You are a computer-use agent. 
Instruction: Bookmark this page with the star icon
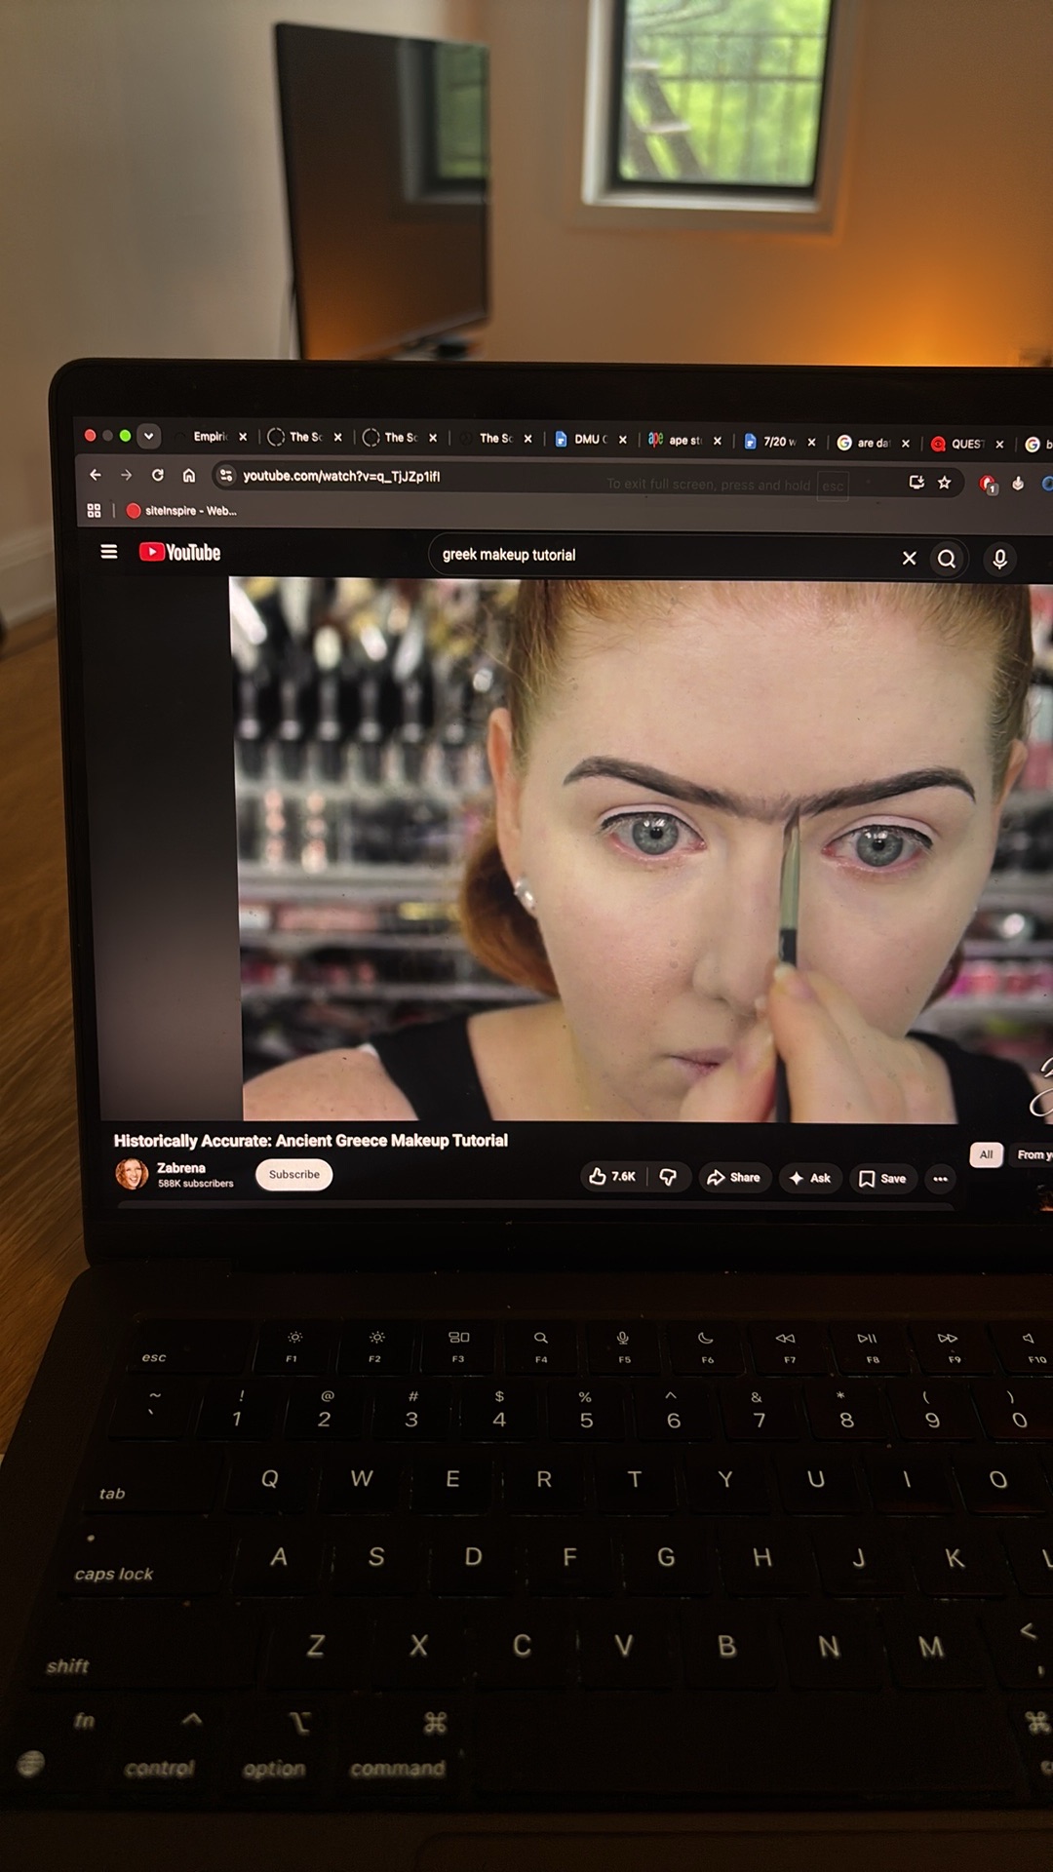point(944,482)
